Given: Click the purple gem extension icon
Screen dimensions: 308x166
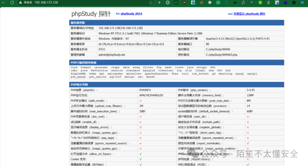Looking at the screenshot, I should point(285,3).
